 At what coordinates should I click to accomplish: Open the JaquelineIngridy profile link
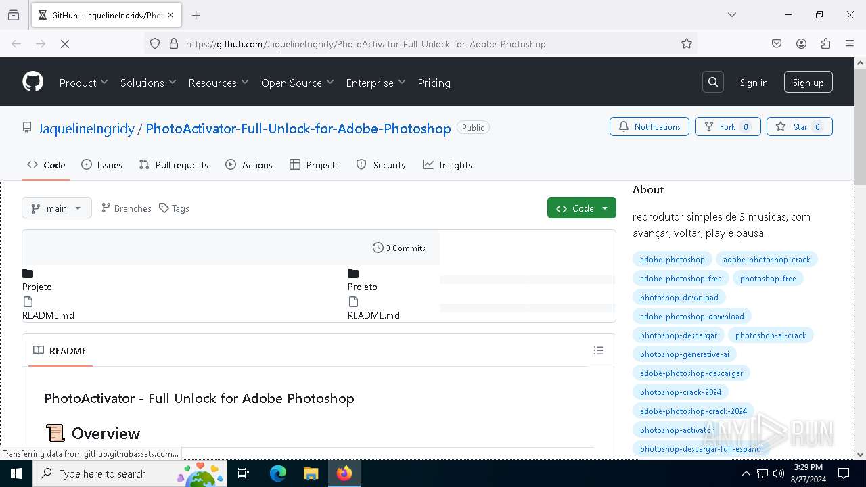(87, 129)
